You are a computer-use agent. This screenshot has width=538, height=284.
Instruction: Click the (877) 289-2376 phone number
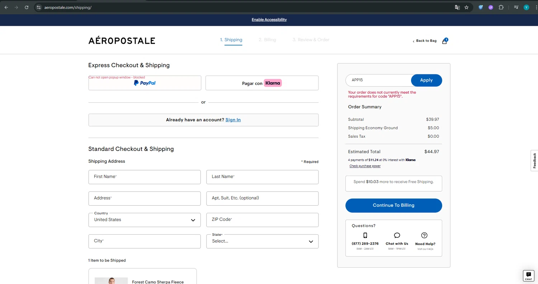pos(365,244)
